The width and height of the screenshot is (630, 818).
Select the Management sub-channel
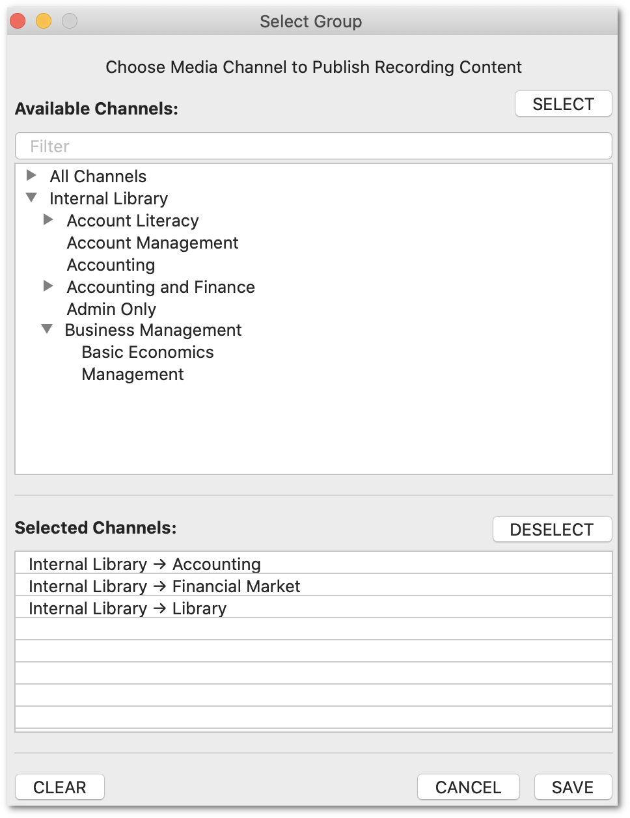[x=133, y=374]
